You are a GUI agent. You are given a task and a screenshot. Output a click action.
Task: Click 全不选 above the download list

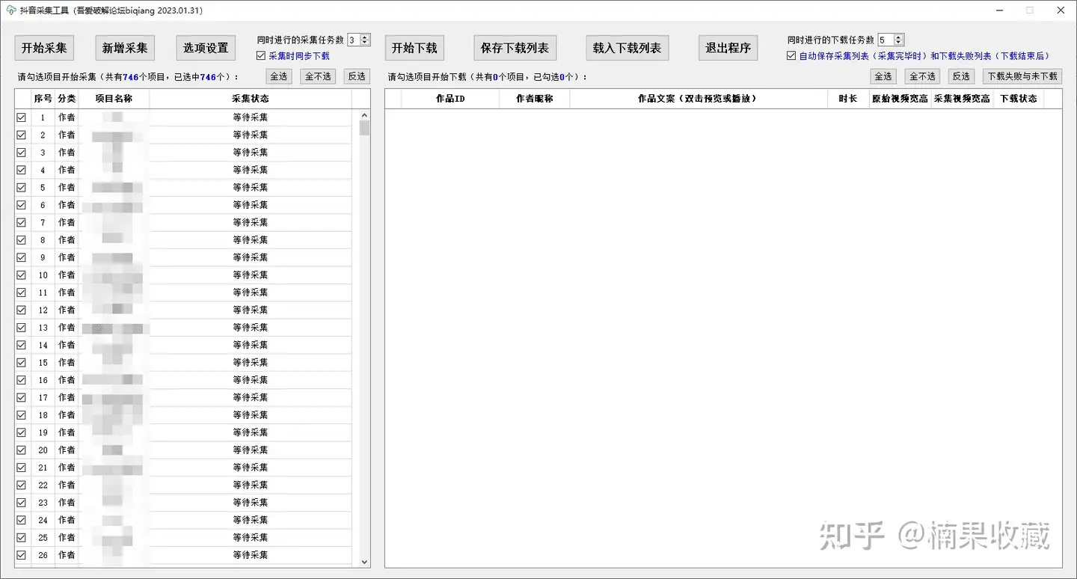point(922,76)
